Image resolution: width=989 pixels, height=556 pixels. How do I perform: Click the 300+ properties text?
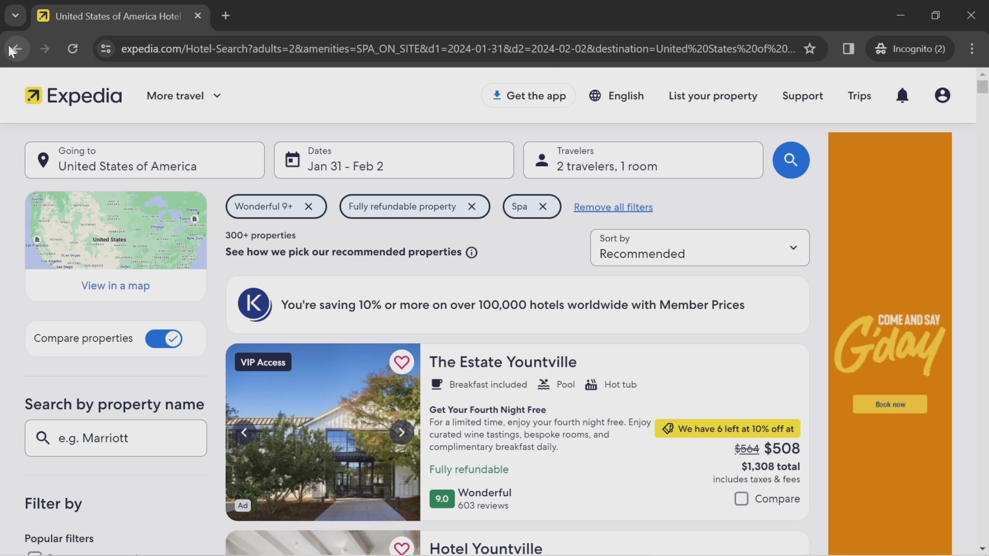[260, 235]
